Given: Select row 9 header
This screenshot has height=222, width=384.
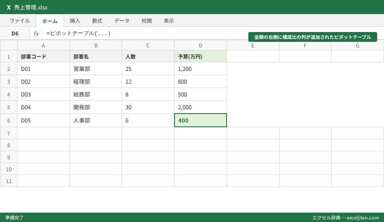Looking at the screenshot, I should point(9,157).
